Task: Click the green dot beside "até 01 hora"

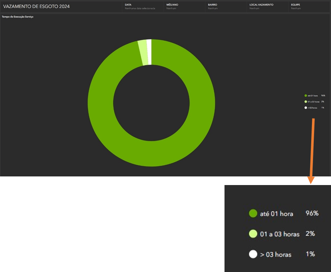Action: coord(305,96)
